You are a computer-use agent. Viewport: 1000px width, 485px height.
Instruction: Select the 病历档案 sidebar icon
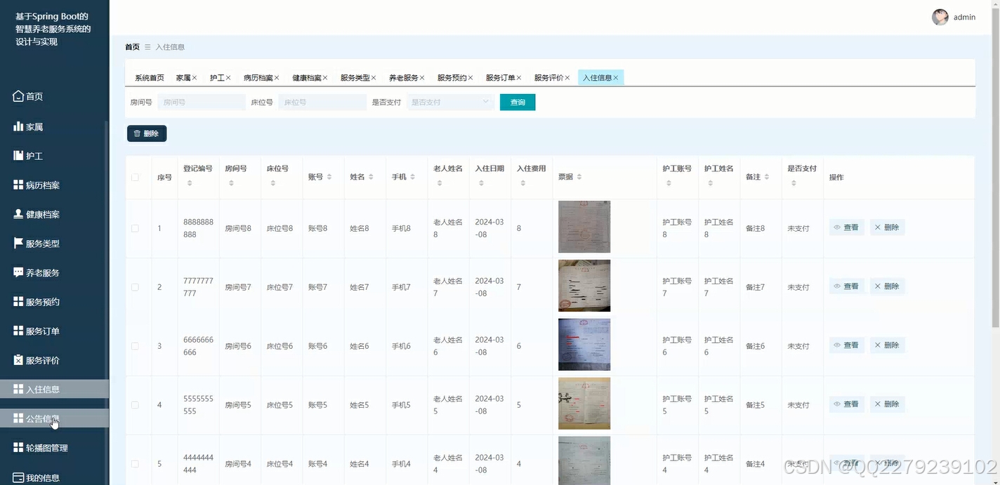18,185
